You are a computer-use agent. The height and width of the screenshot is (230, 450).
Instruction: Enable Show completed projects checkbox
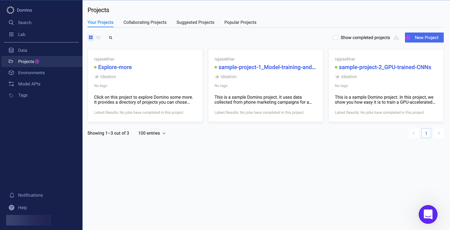[335, 38]
